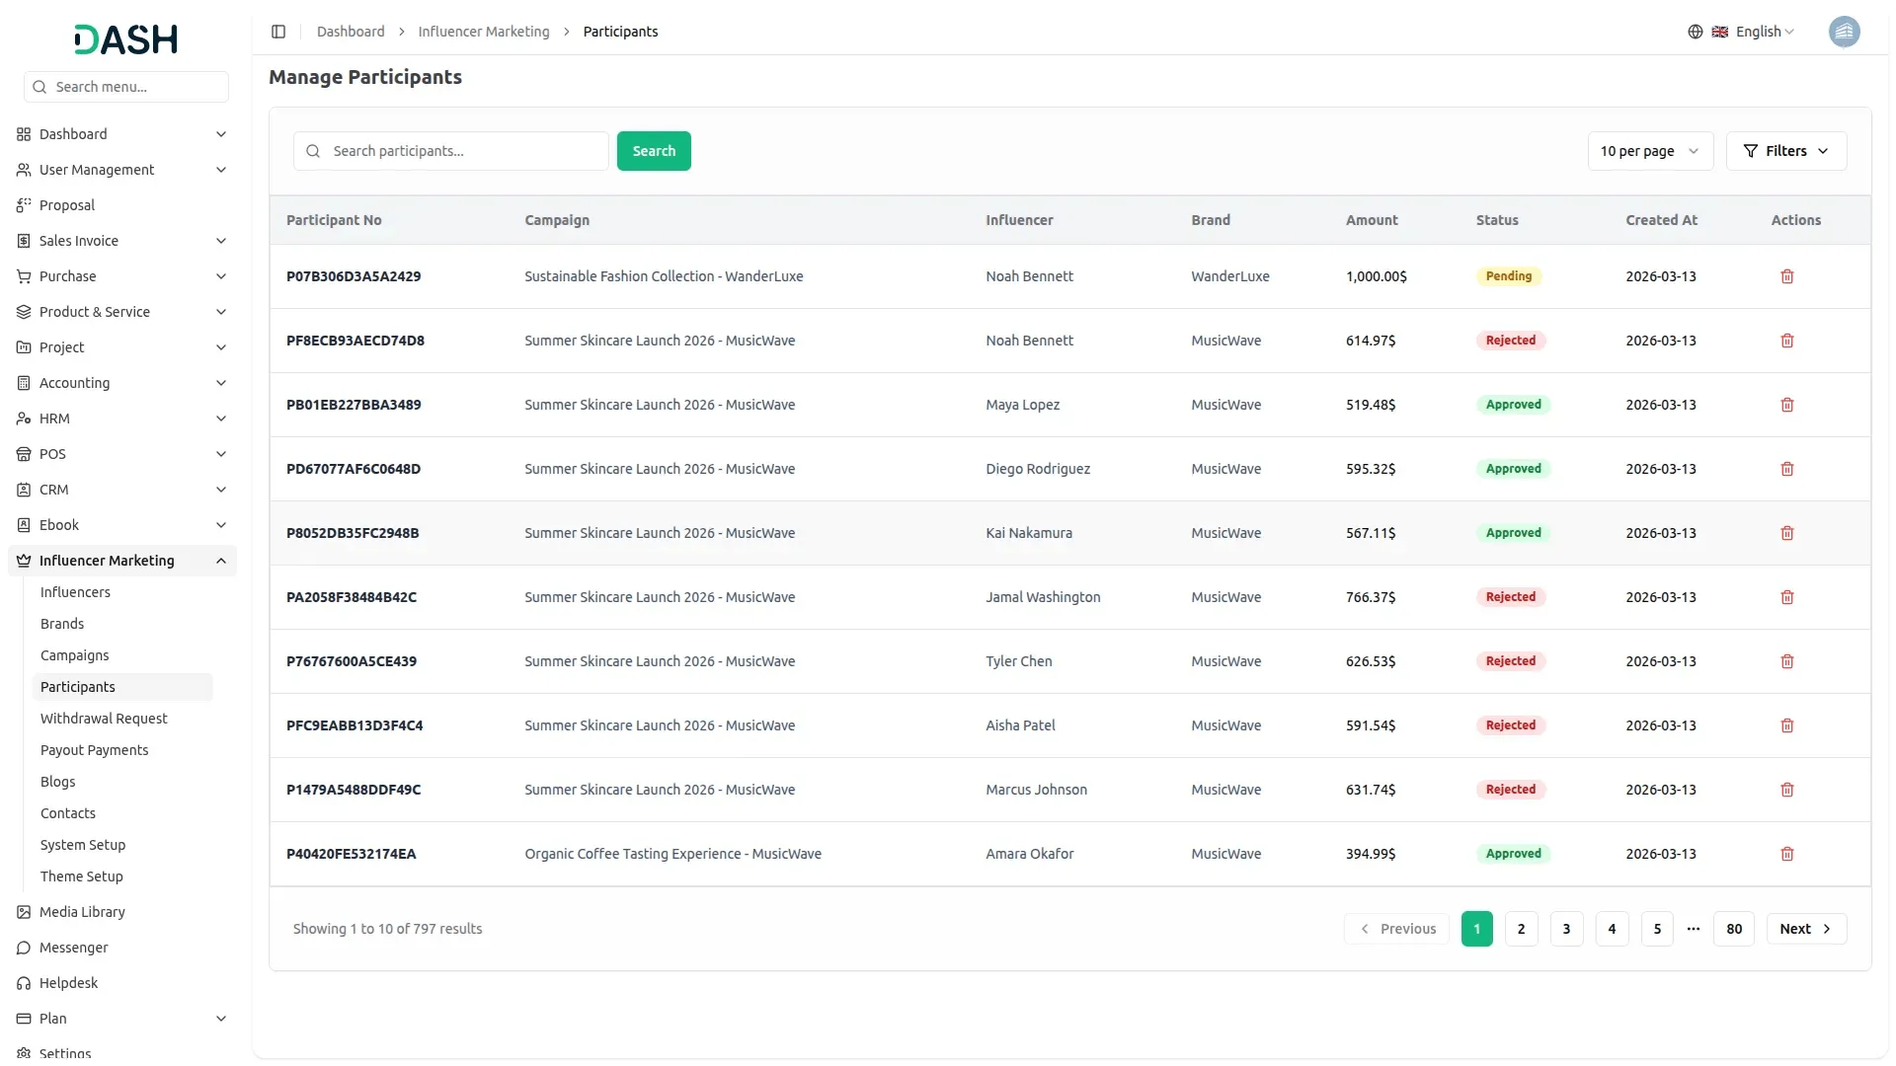This screenshot has height=1066, width=1896.
Task: Click the globe language icon
Action: (x=1695, y=32)
